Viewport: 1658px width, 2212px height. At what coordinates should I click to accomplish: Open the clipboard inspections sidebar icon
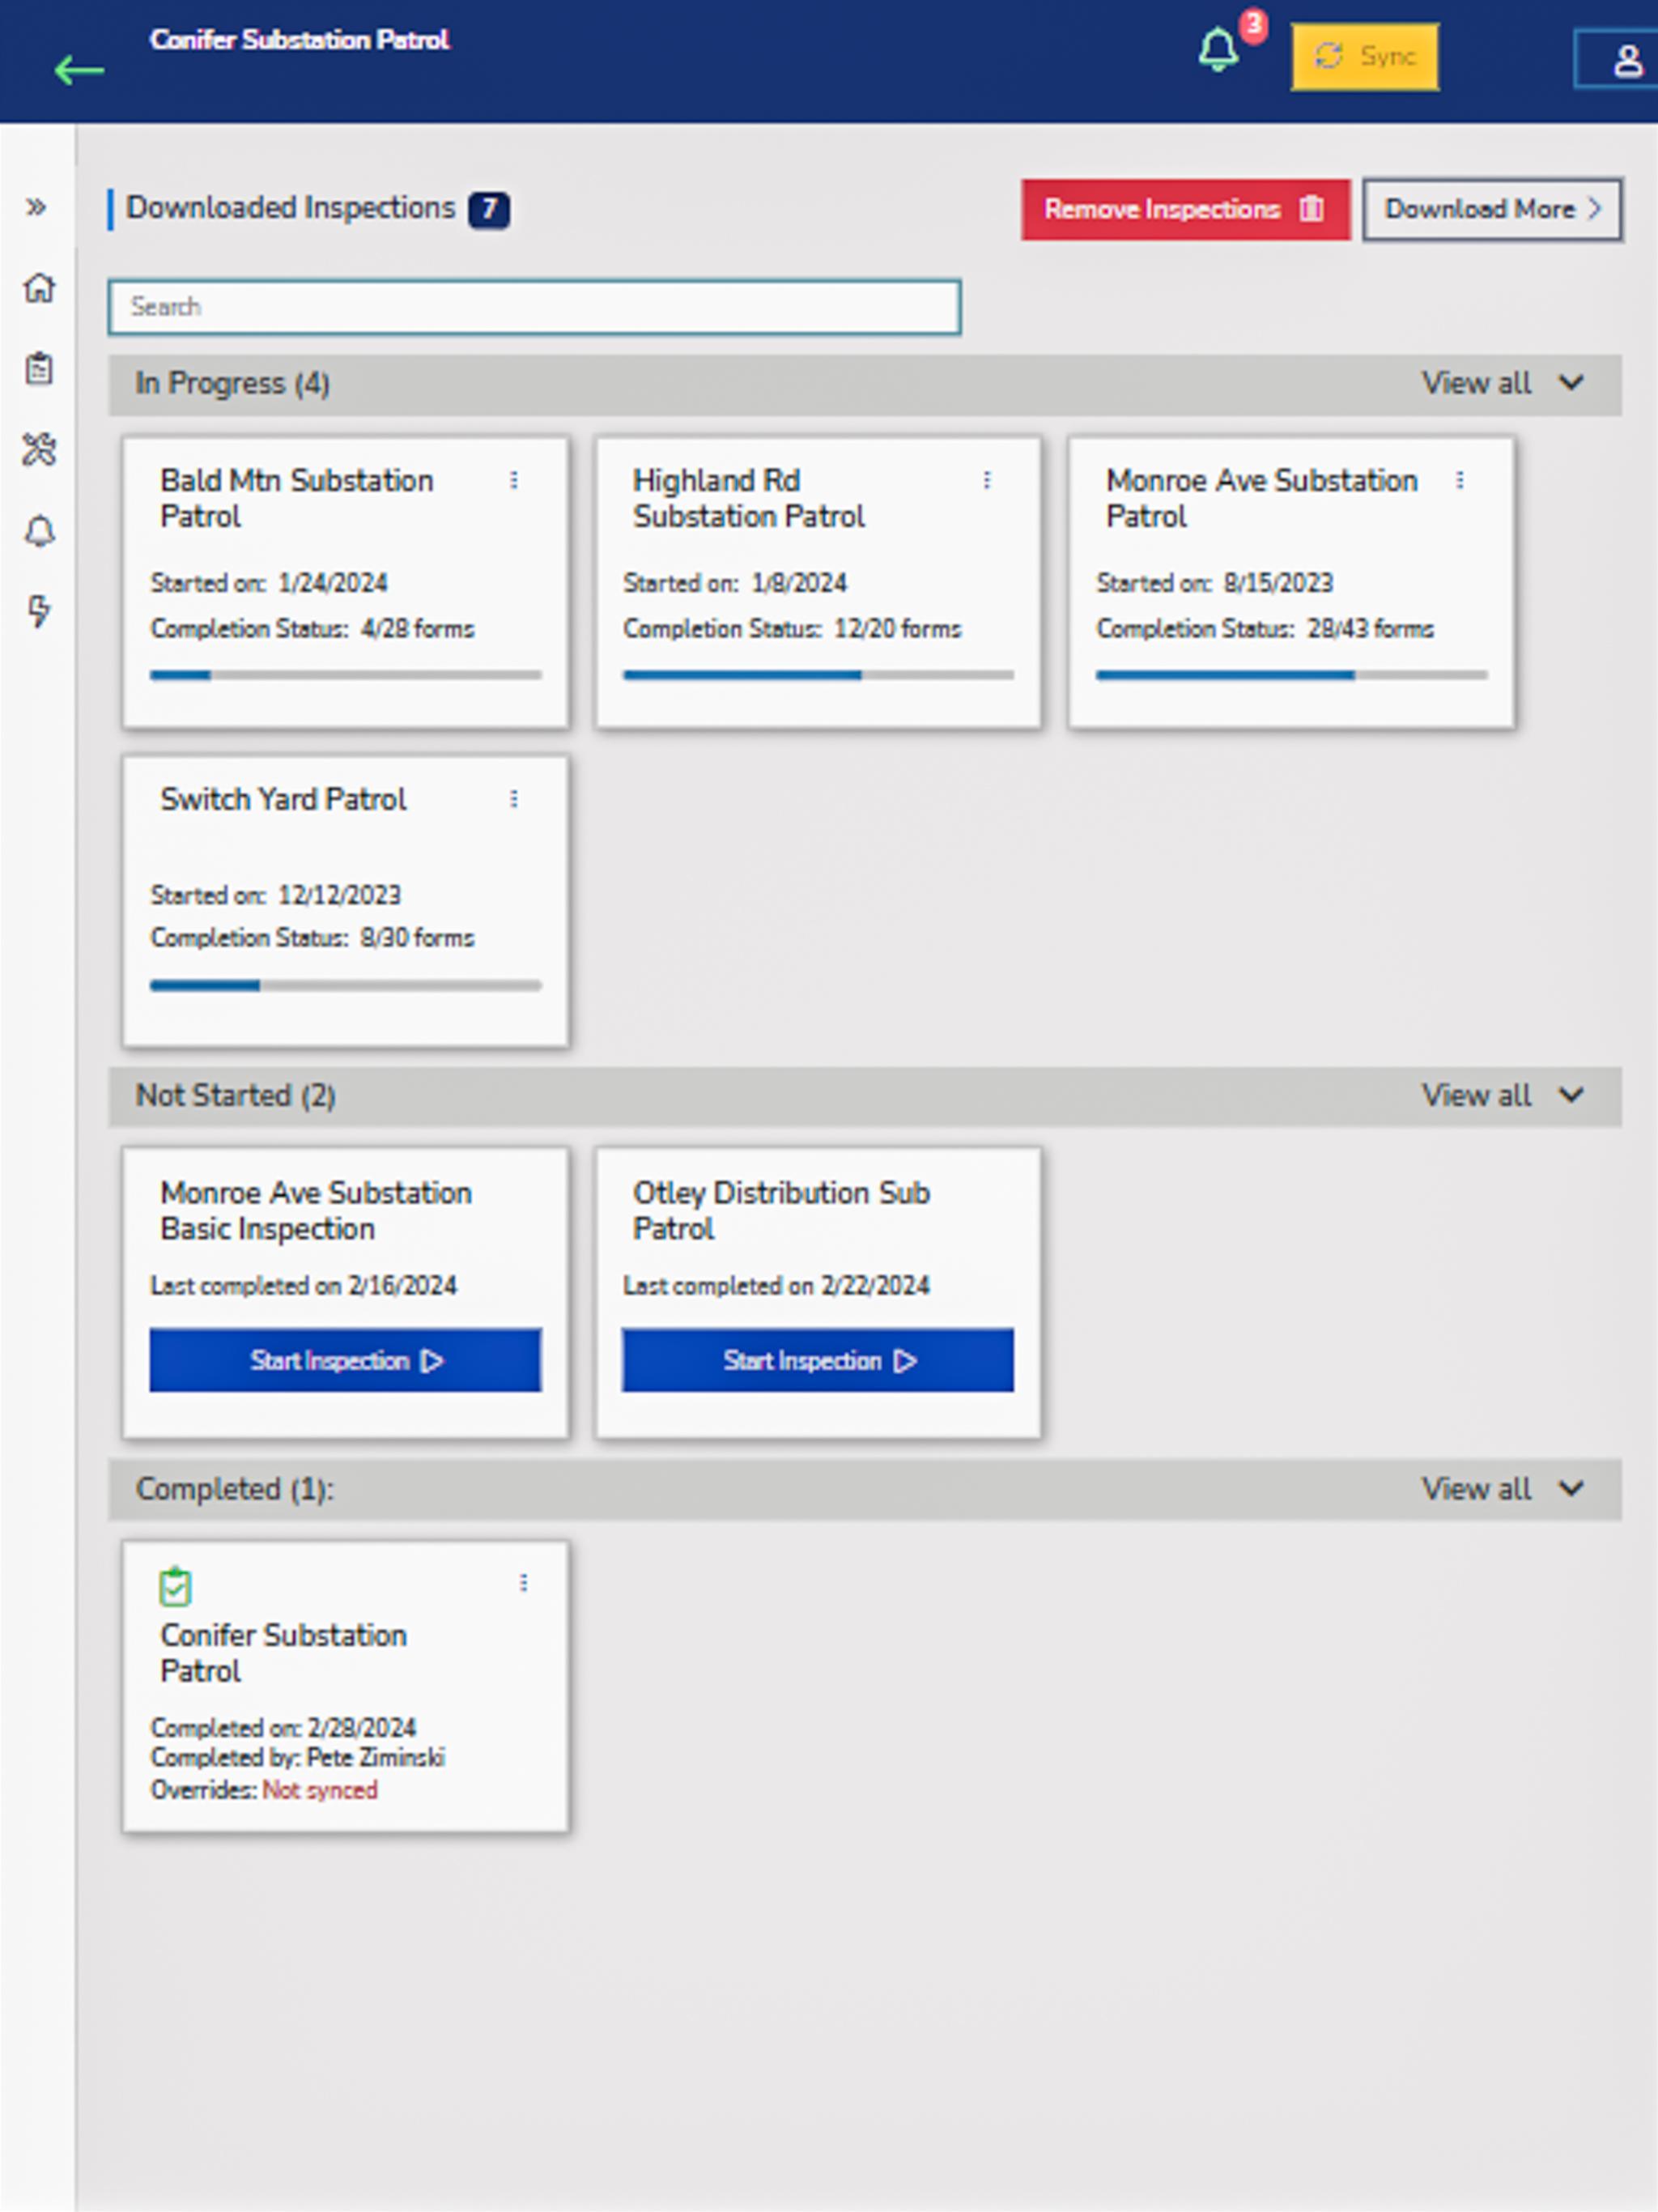click(x=39, y=369)
